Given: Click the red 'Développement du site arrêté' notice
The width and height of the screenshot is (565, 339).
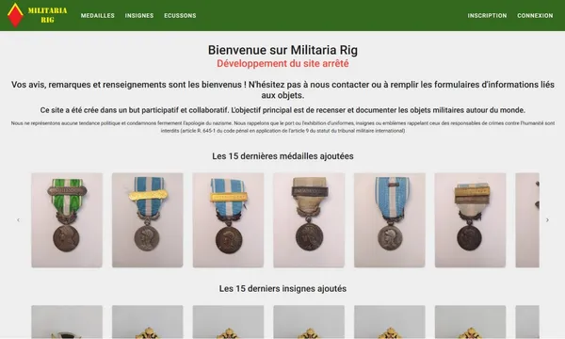Looking at the screenshot, I should coord(282,63).
